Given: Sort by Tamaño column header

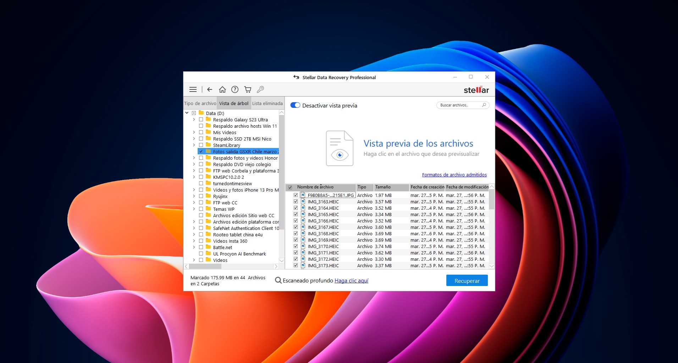Looking at the screenshot, I should (391, 187).
